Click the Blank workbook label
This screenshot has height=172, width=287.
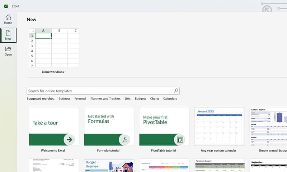point(53,72)
